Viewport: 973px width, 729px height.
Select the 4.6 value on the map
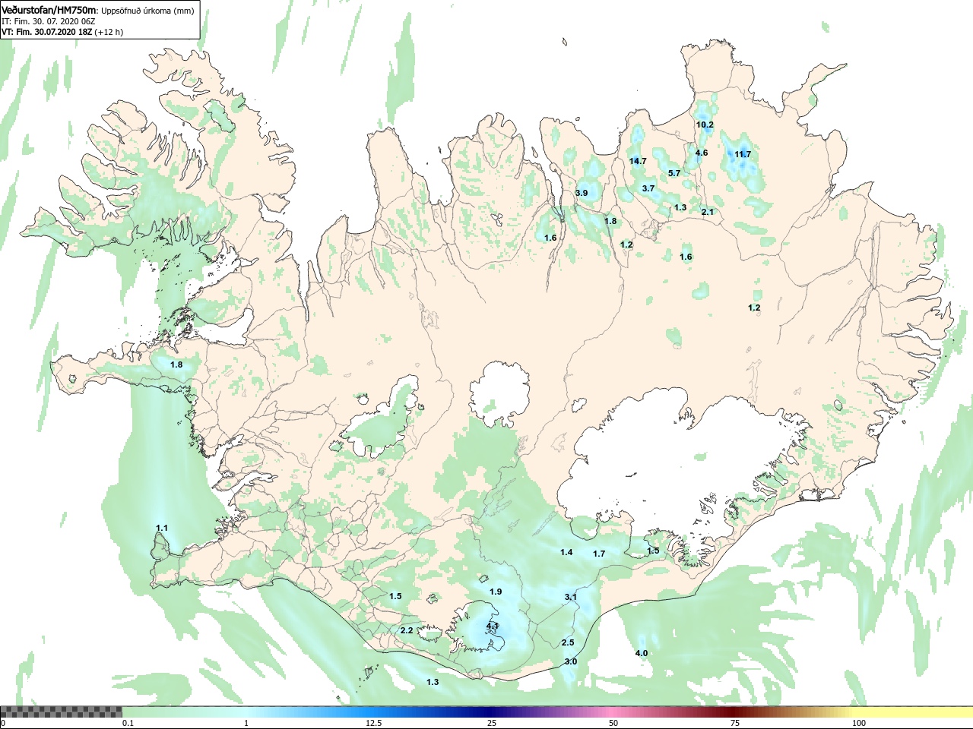[702, 153]
